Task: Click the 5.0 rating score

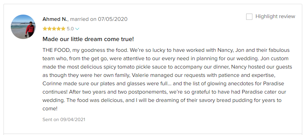Action: coord(70,29)
